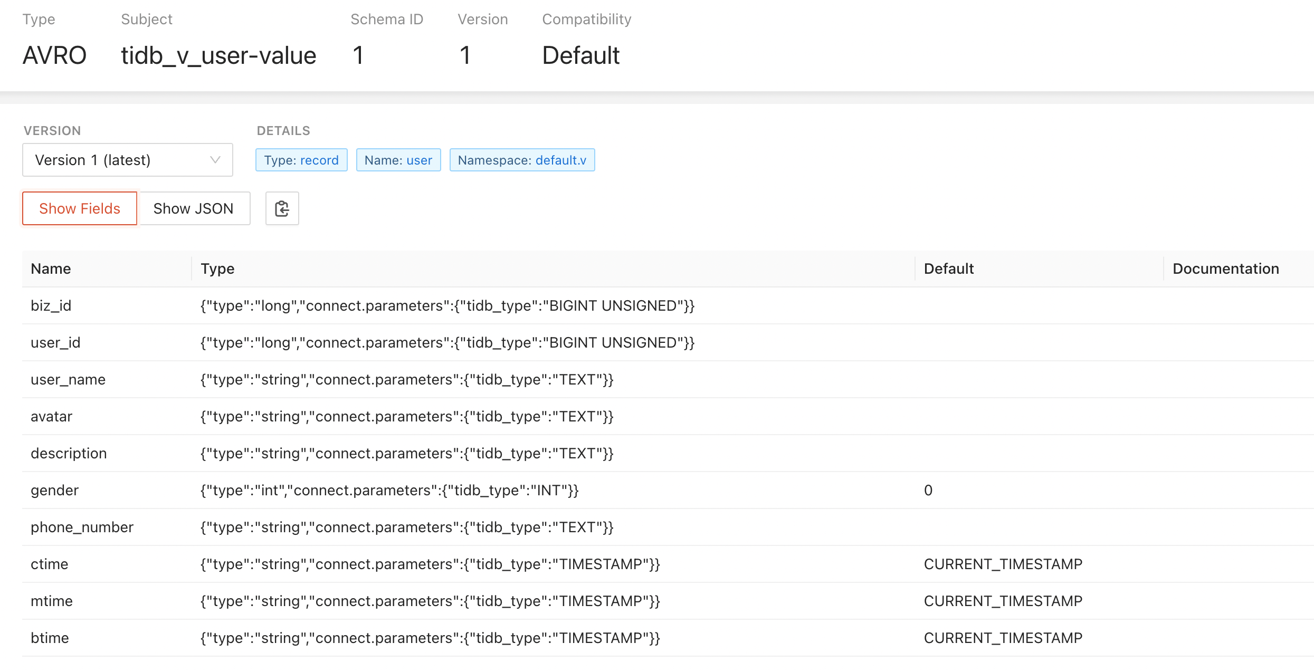
Task: Click the Default column header
Action: point(948,268)
